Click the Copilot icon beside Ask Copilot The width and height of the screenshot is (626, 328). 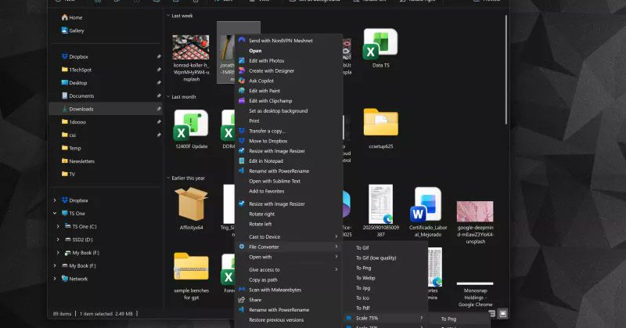point(242,81)
